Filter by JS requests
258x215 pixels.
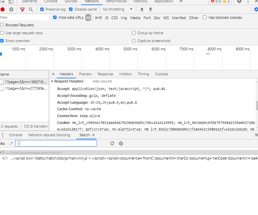(107, 18)
